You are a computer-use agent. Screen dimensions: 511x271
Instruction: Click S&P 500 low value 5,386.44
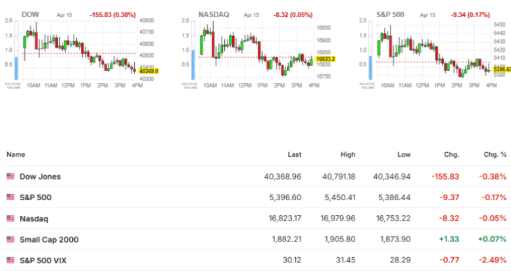[395, 198]
